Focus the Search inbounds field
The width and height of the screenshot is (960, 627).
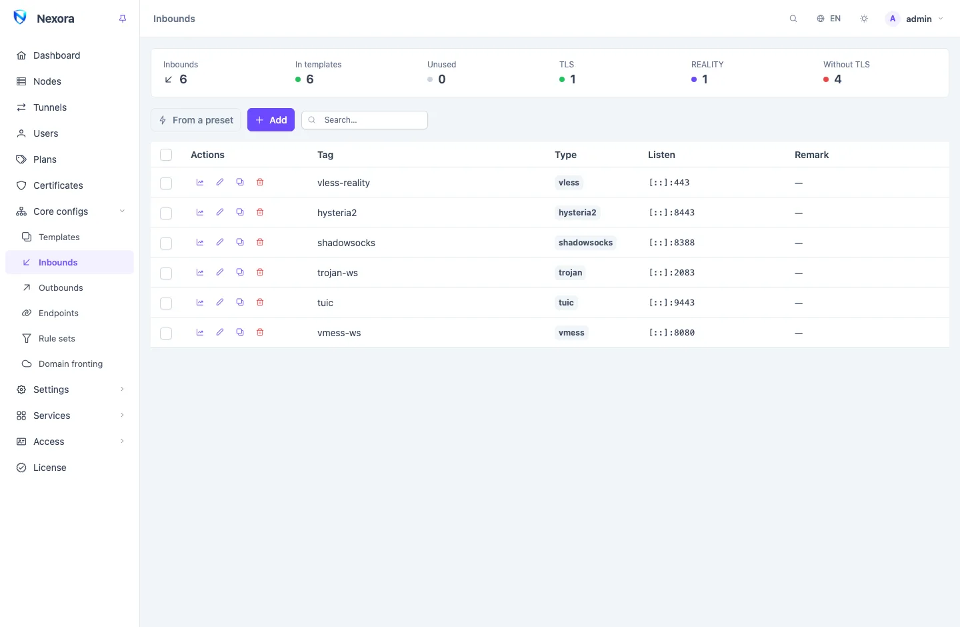click(x=365, y=120)
